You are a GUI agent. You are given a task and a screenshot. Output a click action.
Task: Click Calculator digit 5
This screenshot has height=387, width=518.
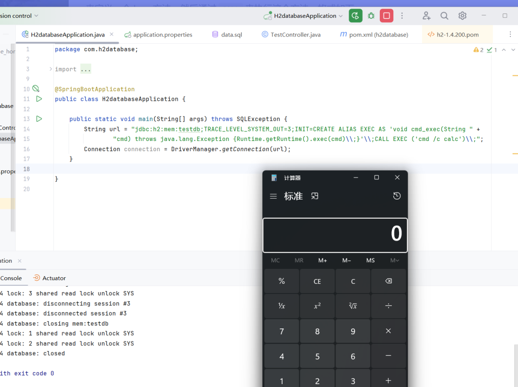click(317, 356)
